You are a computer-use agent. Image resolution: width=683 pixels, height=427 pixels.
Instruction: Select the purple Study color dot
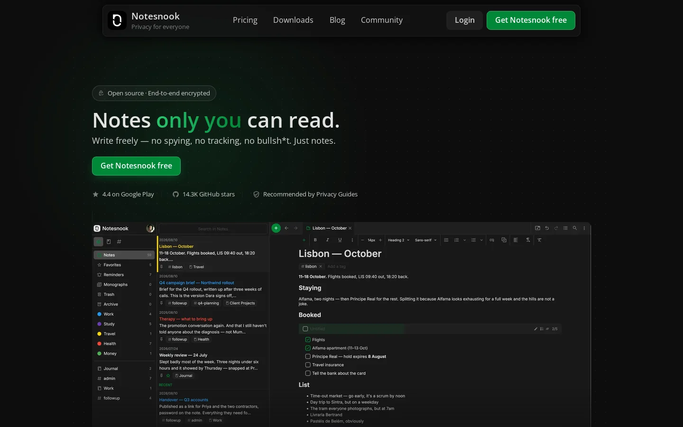click(99, 324)
